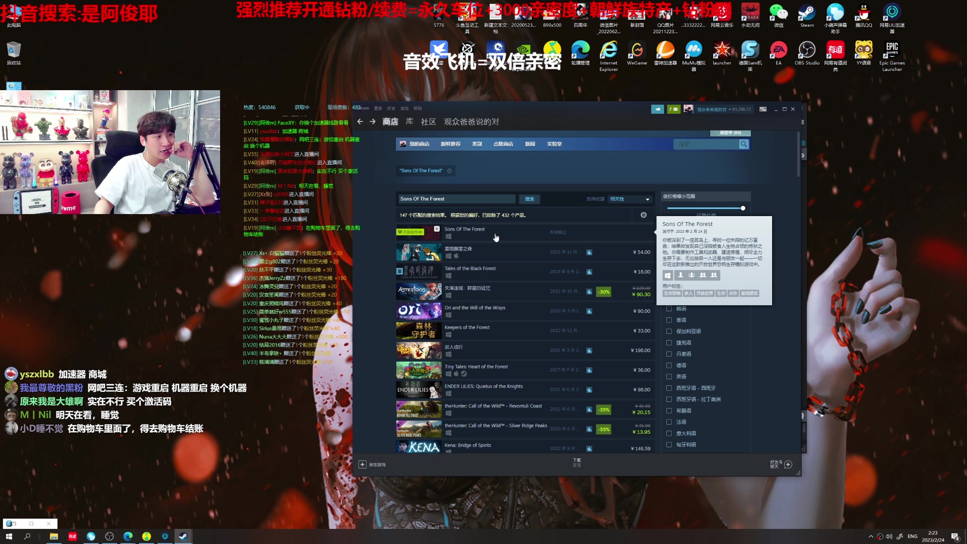Image resolution: width=967 pixels, height=544 pixels.
Task: Open Internet Explorer desktop icon
Action: coord(608,56)
